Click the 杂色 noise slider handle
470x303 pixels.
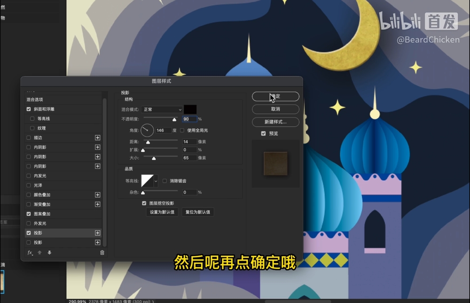click(143, 193)
